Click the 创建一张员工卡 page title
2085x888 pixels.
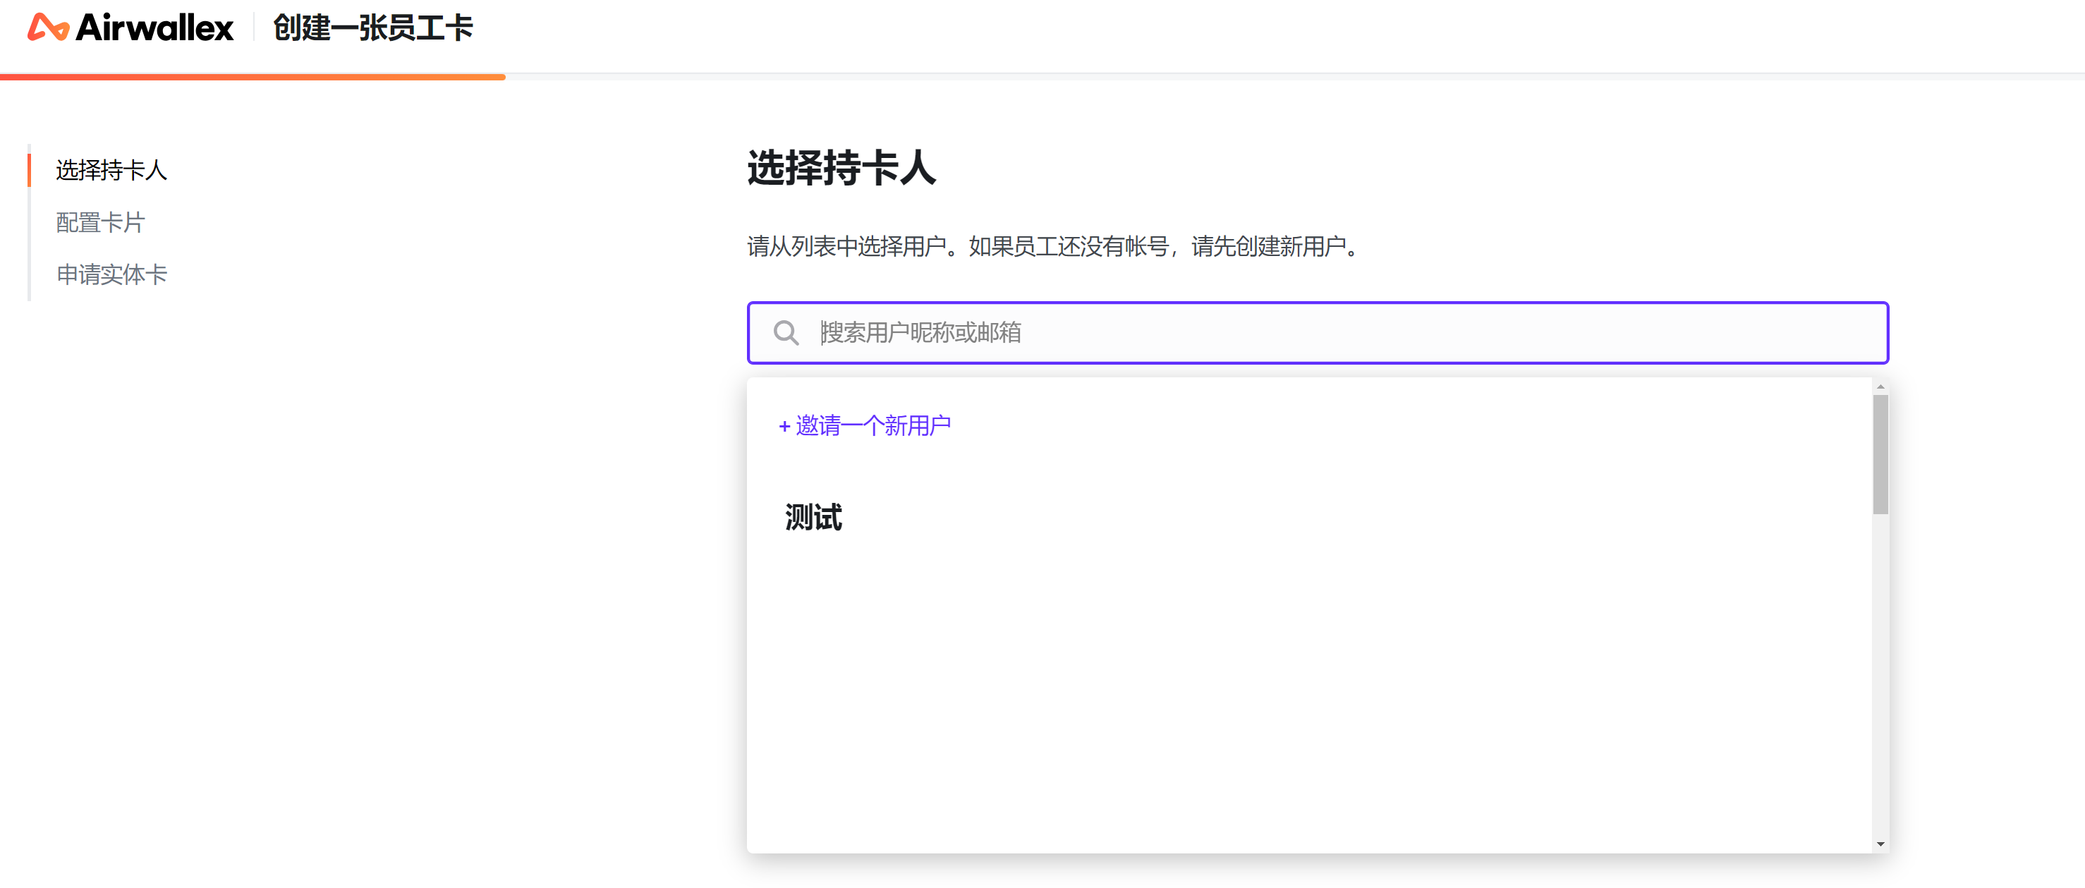pos(372,28)
